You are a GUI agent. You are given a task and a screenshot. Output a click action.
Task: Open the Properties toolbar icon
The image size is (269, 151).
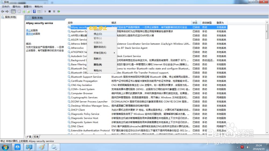(x=19, y=12)
